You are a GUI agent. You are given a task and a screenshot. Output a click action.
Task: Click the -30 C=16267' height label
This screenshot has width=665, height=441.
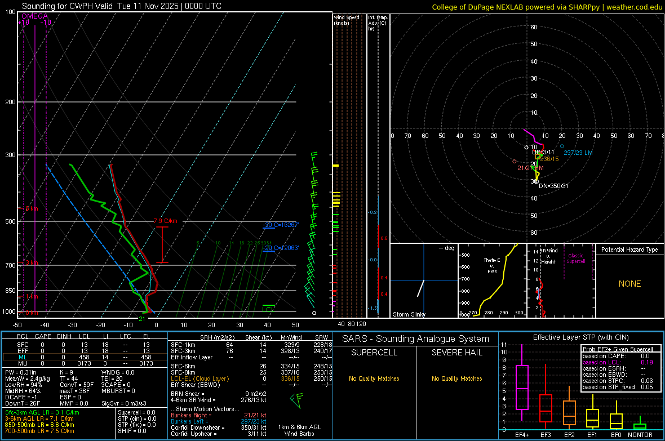pos(281,225)
